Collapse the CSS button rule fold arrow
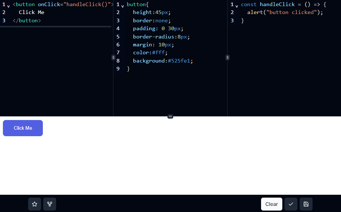The image size is (341, 212). (122, 6)
